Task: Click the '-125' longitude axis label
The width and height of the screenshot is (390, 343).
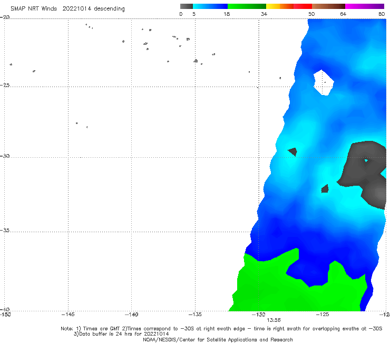Action: [x=323, y=315]
